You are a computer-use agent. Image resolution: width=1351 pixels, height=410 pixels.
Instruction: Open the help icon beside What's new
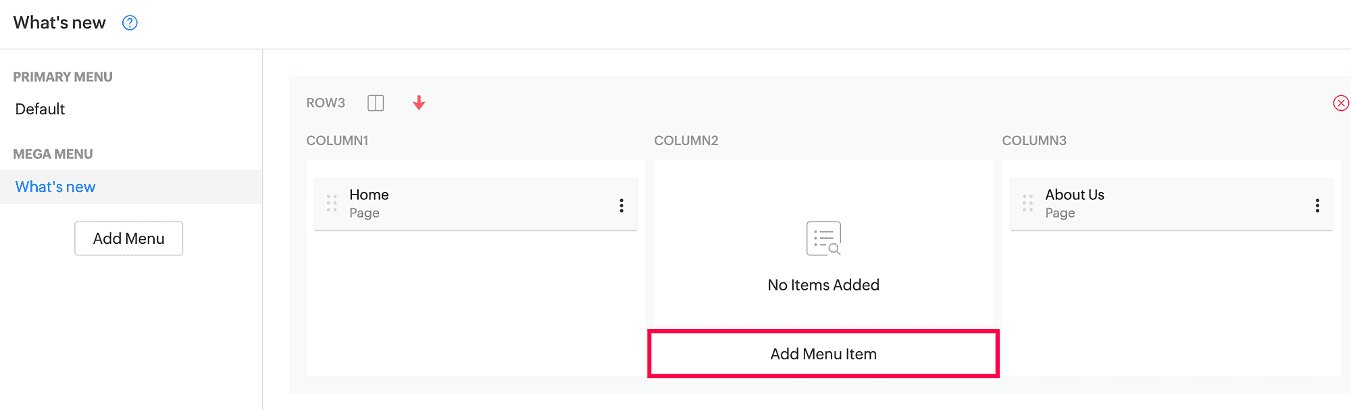coord(130,23)
